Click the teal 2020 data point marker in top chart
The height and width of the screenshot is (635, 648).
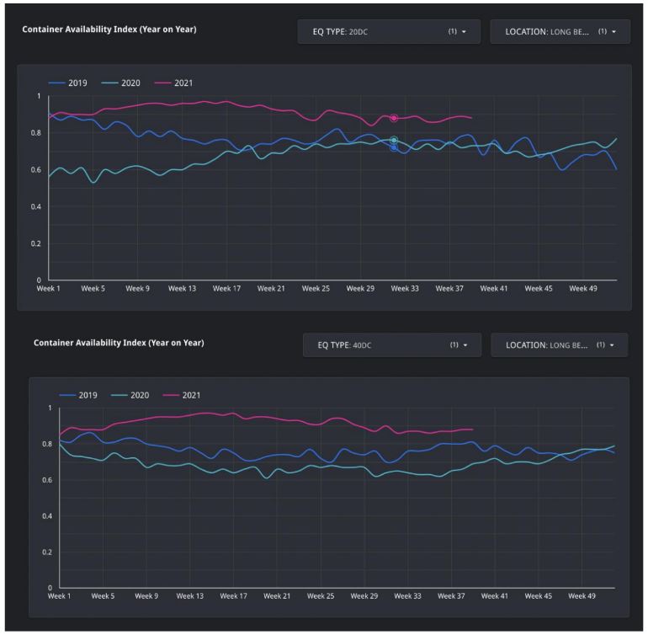pyautogui.click(x=394, y=140)
